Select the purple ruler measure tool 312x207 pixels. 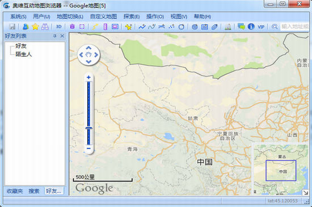106,27
